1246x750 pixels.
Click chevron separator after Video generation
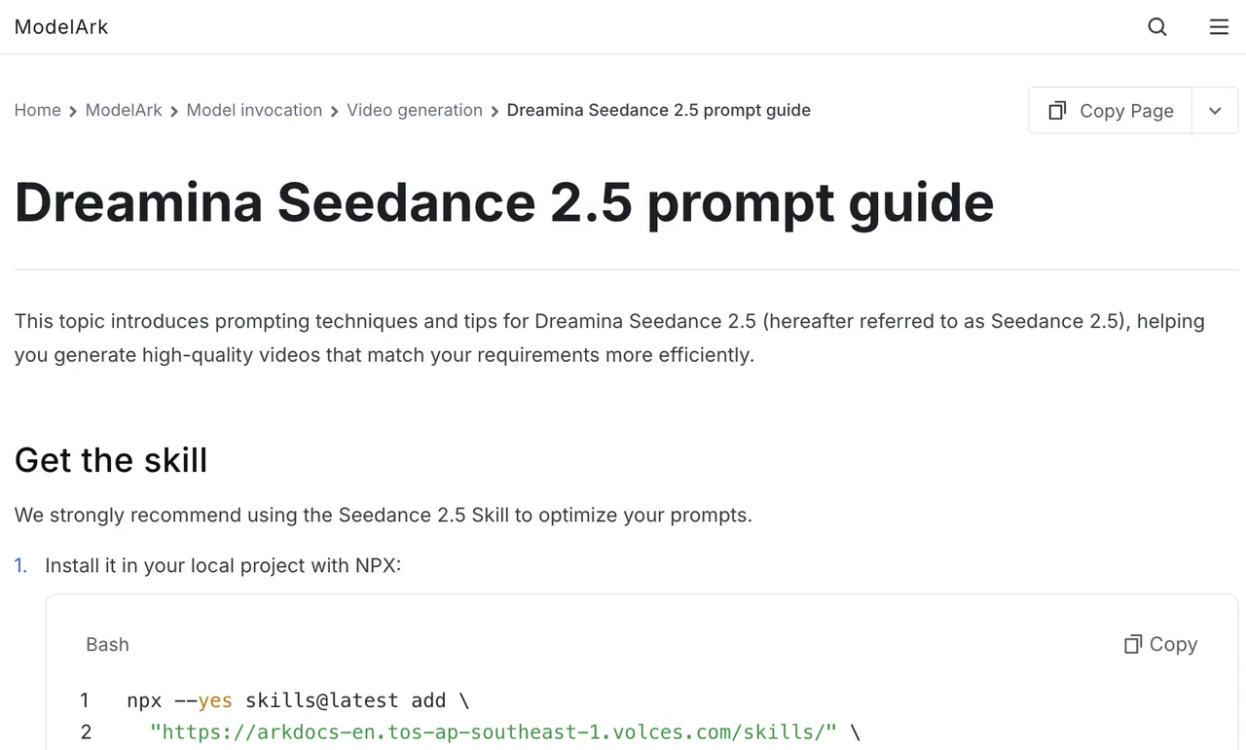click(x=495, y=112)
